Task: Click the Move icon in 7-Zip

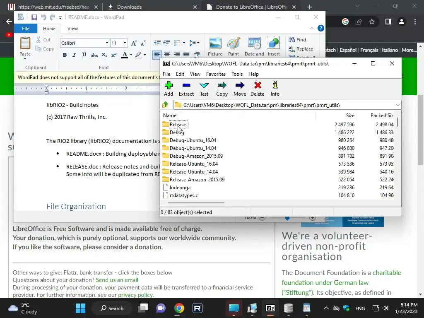Action: click(240, 89)
